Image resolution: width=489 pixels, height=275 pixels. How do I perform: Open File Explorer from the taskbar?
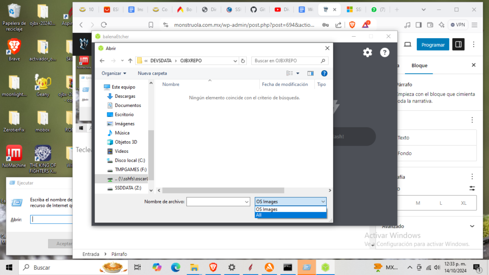[x=194, y=267]
